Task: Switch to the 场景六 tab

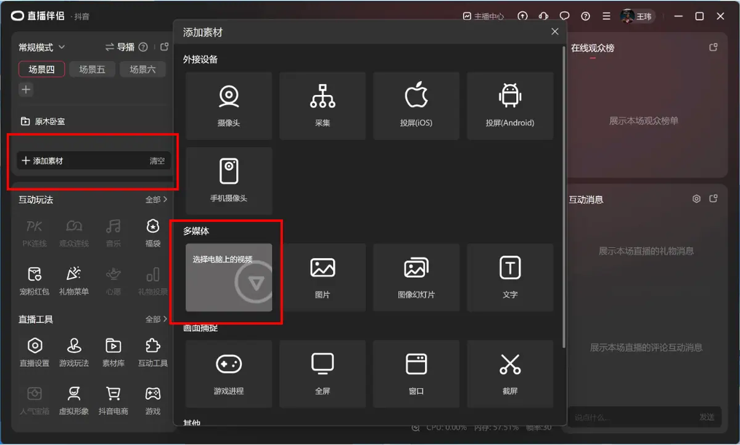Action: point(142,70)
